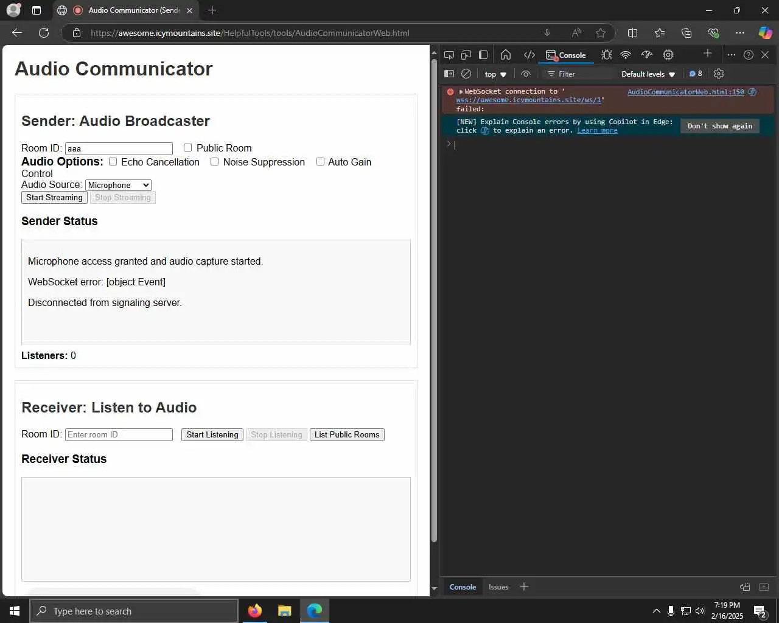Screen dimensions: 779x623
Task: Open AudioCommunicatorWeb.html:150 source link
Action: 686,92
